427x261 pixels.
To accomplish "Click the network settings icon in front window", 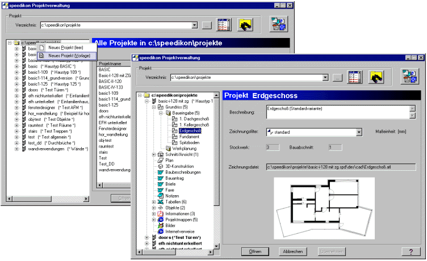I will [409, 77].
